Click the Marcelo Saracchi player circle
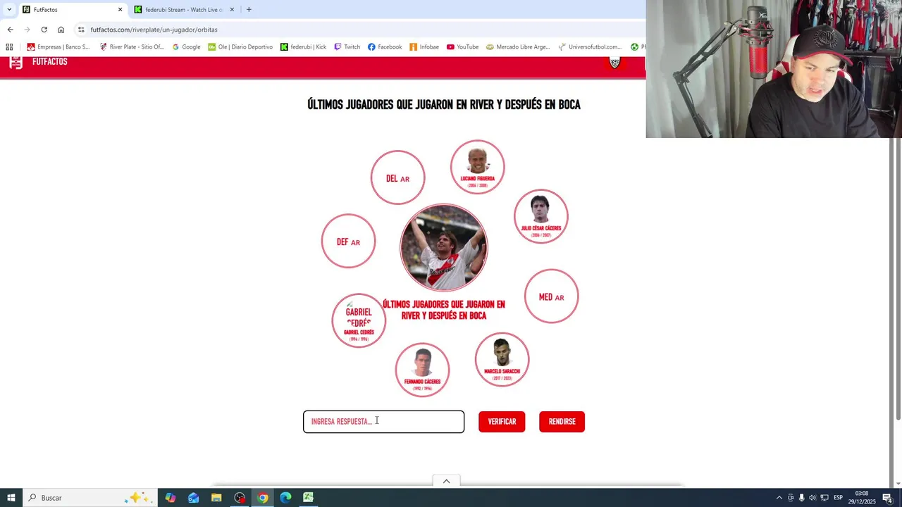This screenshot has height=507, width=902. [x=502, y=360]
